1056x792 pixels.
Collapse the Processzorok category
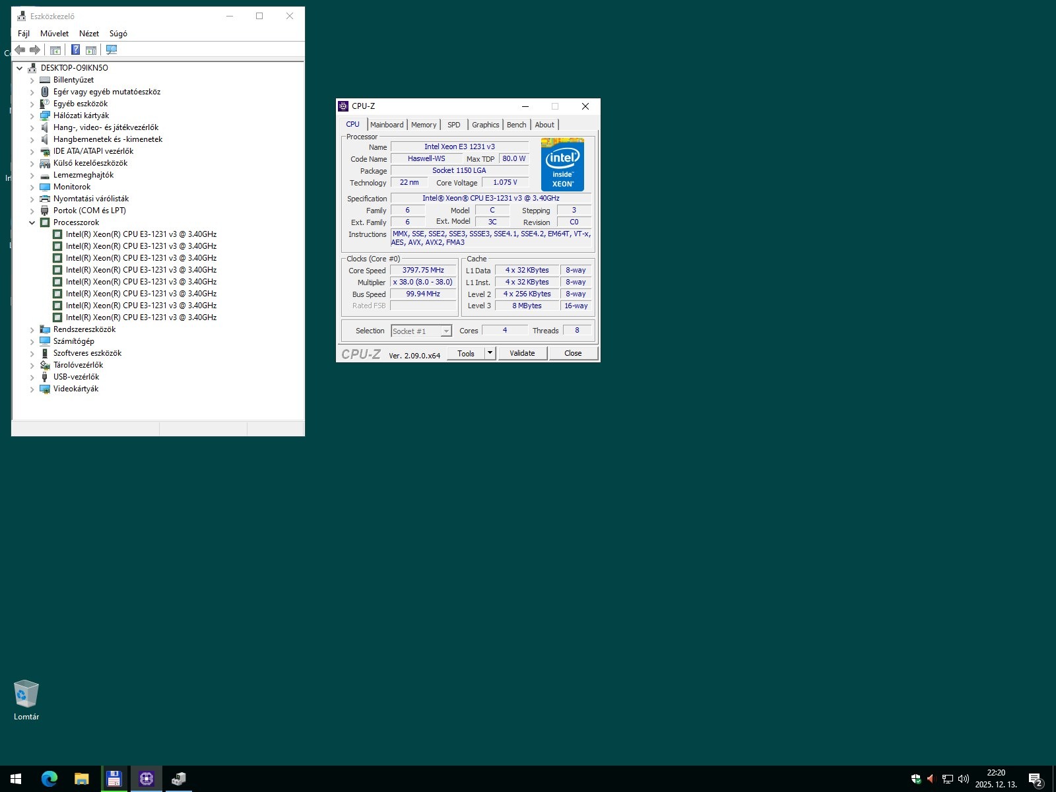(x=32, y=222)
